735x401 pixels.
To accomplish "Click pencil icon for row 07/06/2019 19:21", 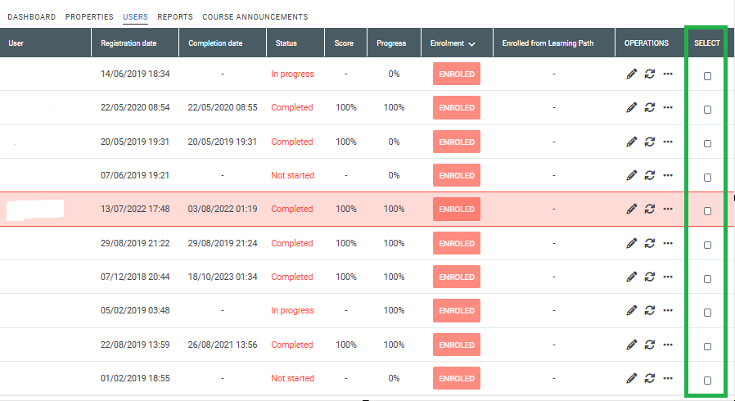I will 631,175.
